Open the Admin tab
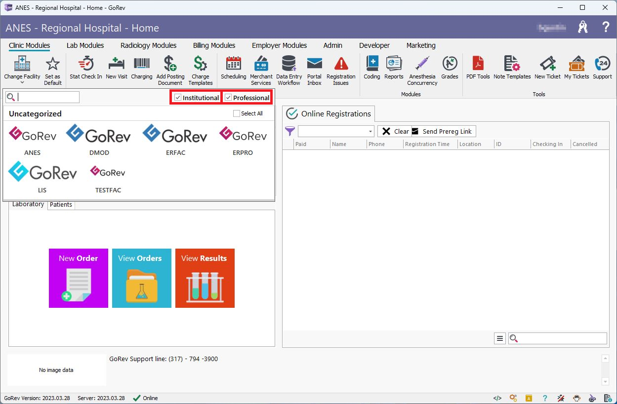 333,45
